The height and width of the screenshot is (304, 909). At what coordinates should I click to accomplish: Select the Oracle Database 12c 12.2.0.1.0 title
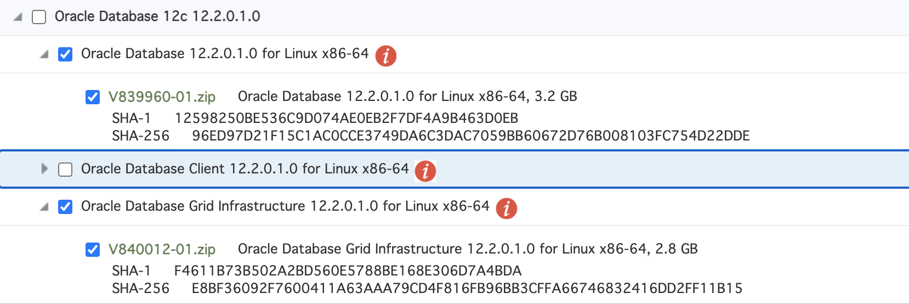157,16
